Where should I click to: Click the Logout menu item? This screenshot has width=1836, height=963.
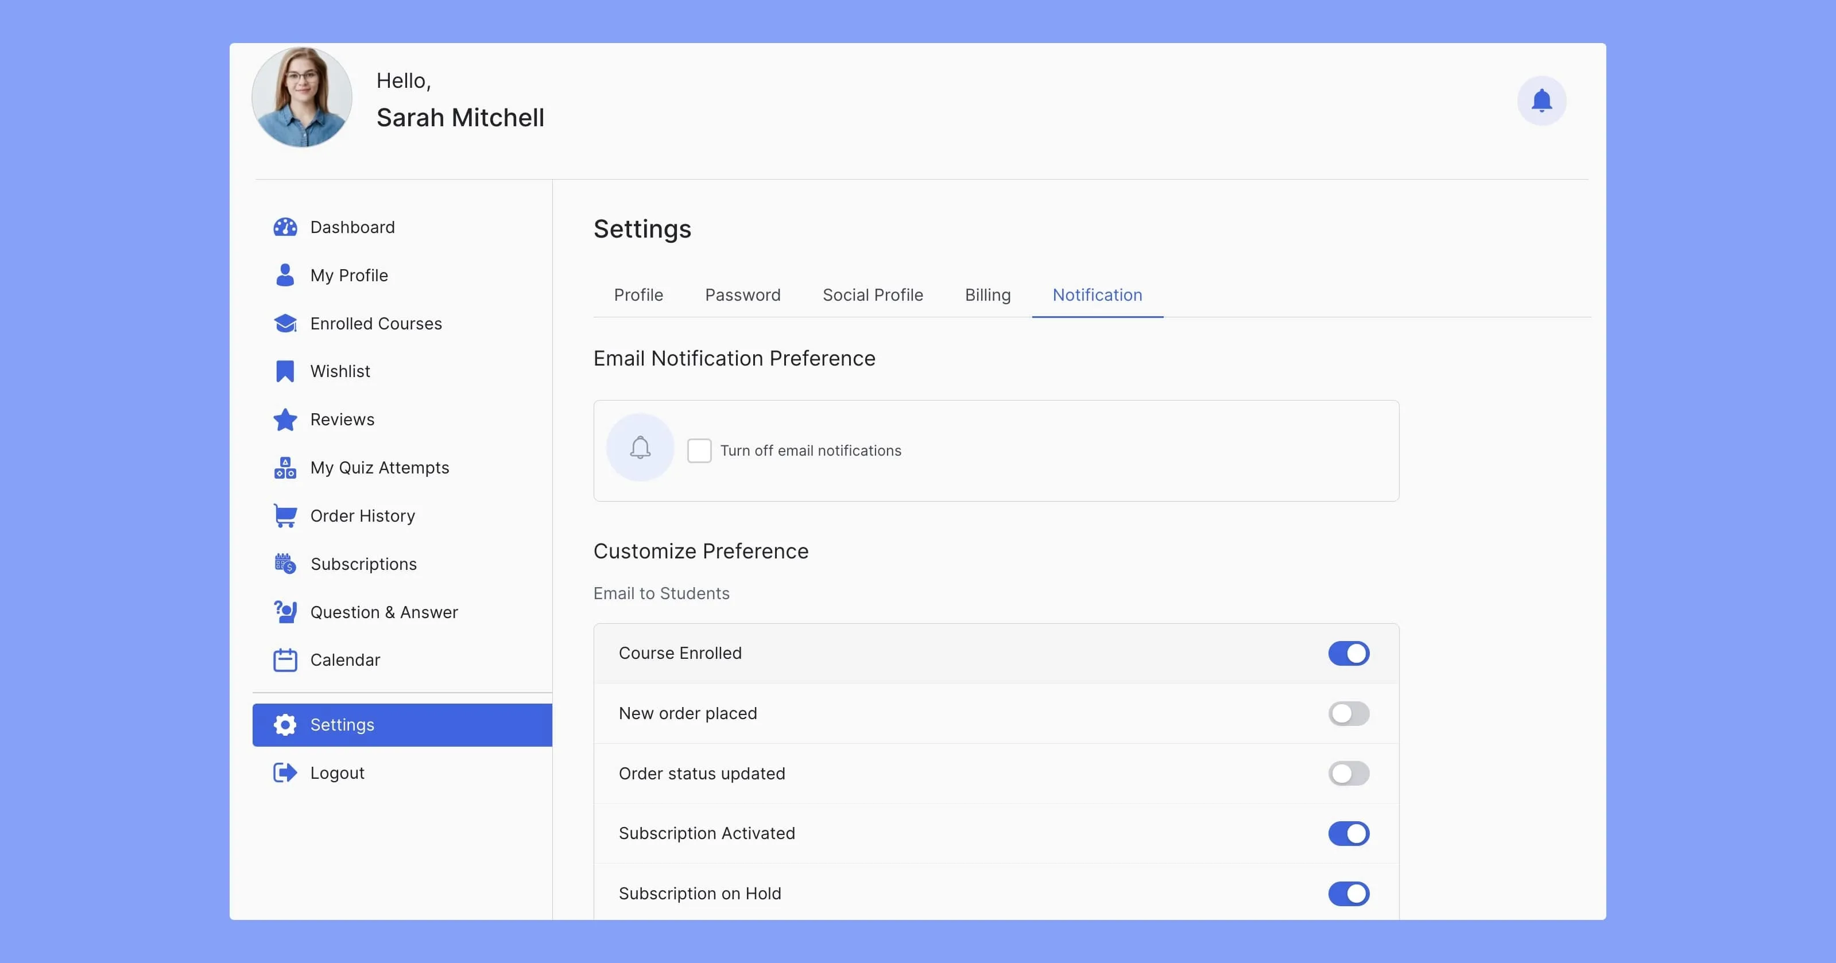(338, 772)
